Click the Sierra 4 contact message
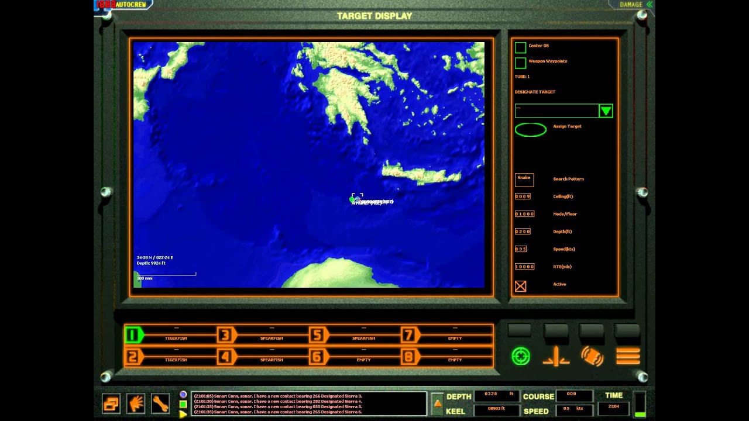 [278, 401]
